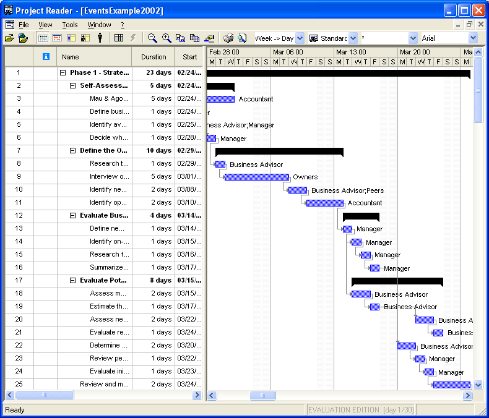Show the Resource Sheet person icon

coord(100,38)
